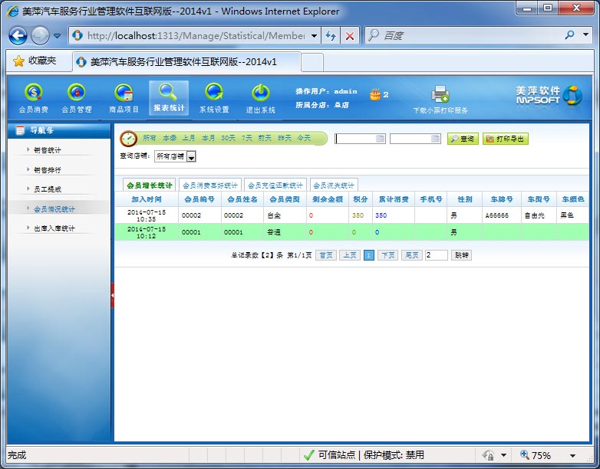
Task: Click the IE stop loading icon
Action: pyautogui.click(x=349, y=36)
